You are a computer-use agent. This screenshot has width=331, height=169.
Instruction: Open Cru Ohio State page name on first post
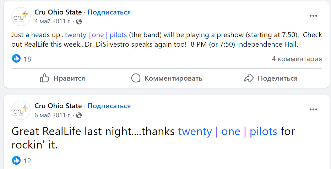pos(58,12)
